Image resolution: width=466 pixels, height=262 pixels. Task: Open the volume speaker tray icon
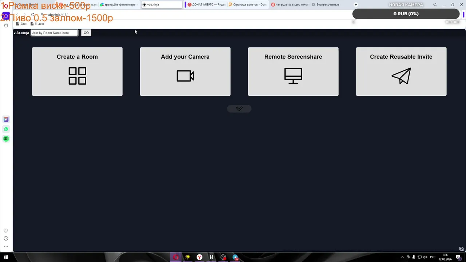425,257
